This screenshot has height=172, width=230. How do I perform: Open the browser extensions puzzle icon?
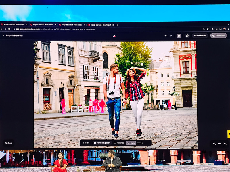[x=212, y=29]
